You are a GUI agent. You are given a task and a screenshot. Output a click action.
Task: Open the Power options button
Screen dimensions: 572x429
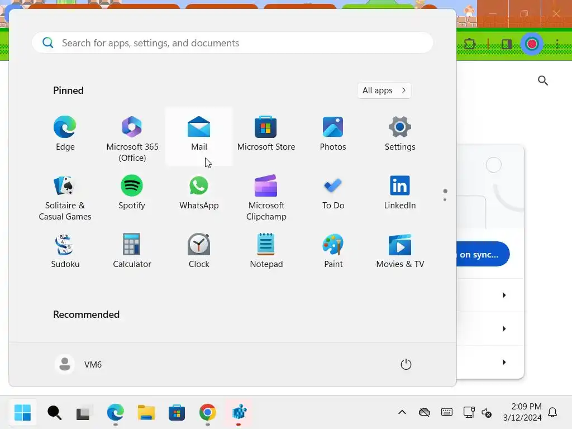point(406,364)
